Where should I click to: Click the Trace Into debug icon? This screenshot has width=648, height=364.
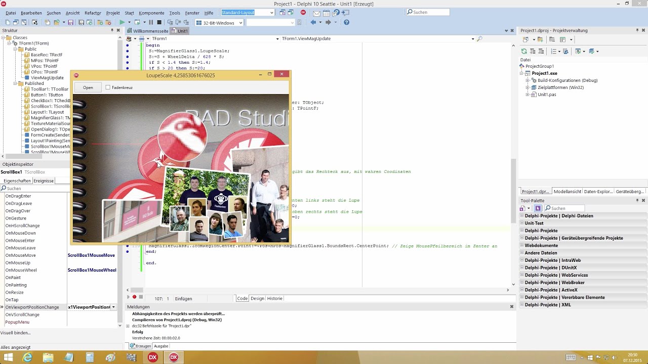[x=170, y=23]
